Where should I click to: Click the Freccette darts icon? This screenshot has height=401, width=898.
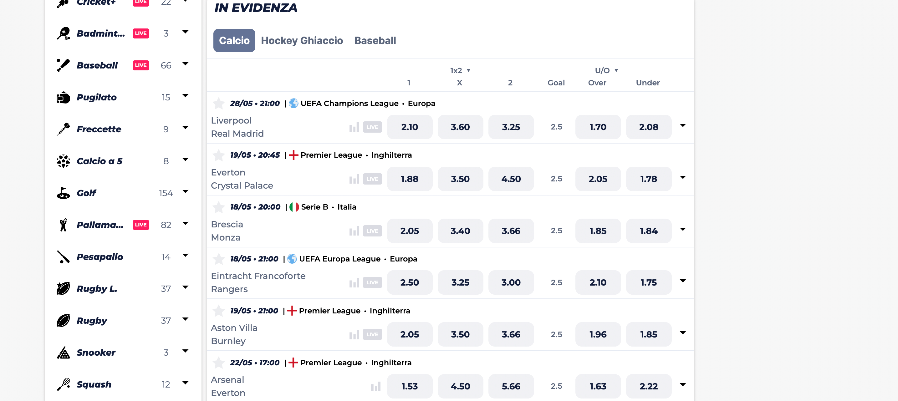coord(63,129)
